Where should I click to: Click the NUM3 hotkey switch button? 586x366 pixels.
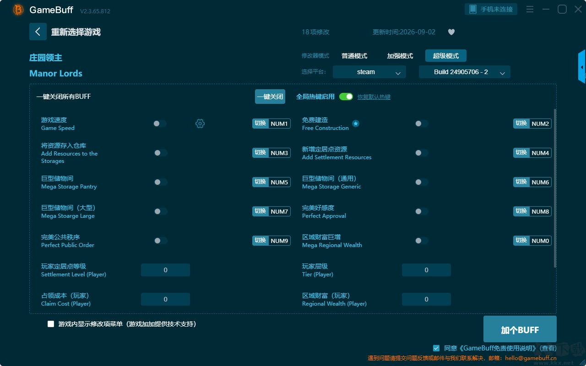[x=271, y=153]
